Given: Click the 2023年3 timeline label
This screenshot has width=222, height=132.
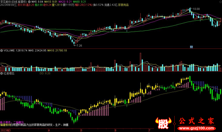Looking at the screenshot, I should tap(5, 130).
